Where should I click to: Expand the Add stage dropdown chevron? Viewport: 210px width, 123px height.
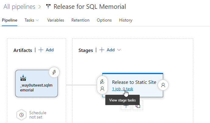[x=119, y=50]
